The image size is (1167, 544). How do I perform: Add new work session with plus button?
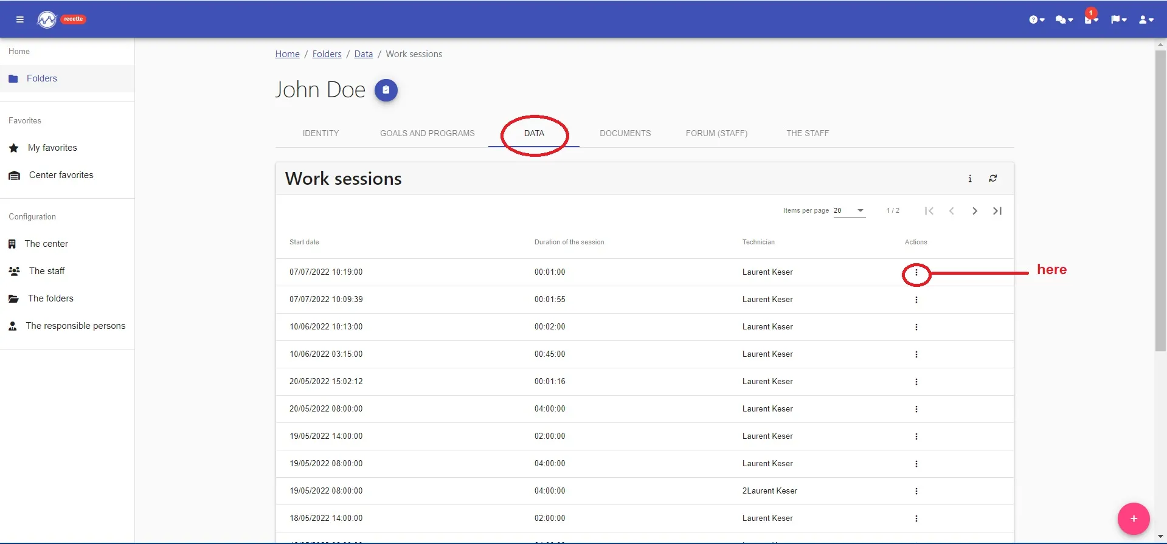coord(1134,518)
